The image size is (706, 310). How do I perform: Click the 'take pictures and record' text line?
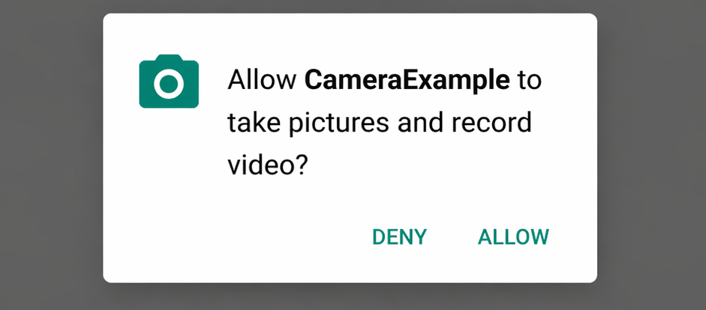tap(380, 123)
